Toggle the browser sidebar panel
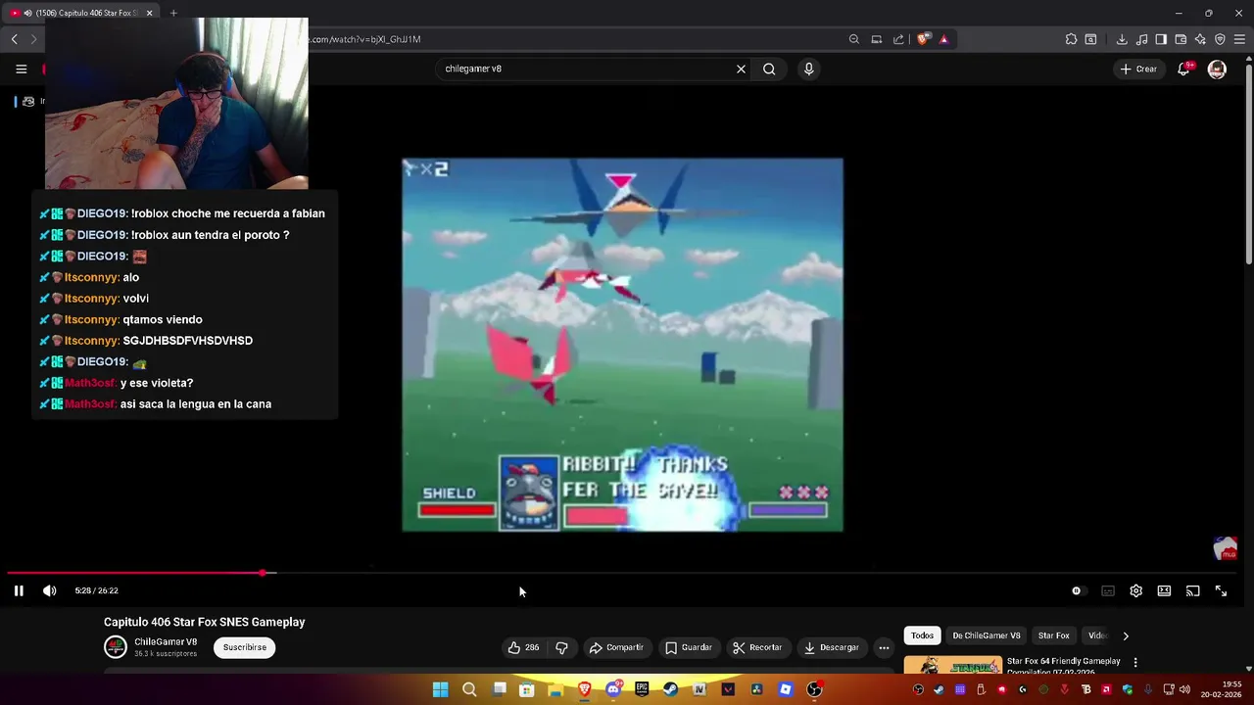The height and width of the screenshot is (705, 1254). pos(1161,39)
